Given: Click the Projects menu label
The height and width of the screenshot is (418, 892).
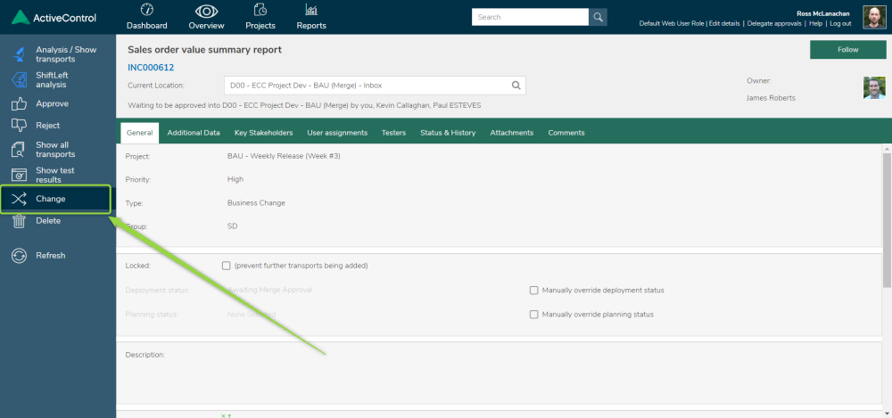Looking at the screenshot, I should click(260, 26).
